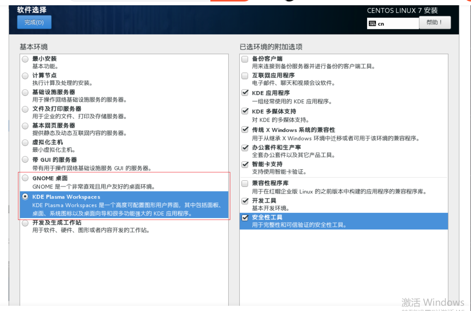The image size is (471, 311).
Task: Open the 帮助! help button
Action: point(435,22)
